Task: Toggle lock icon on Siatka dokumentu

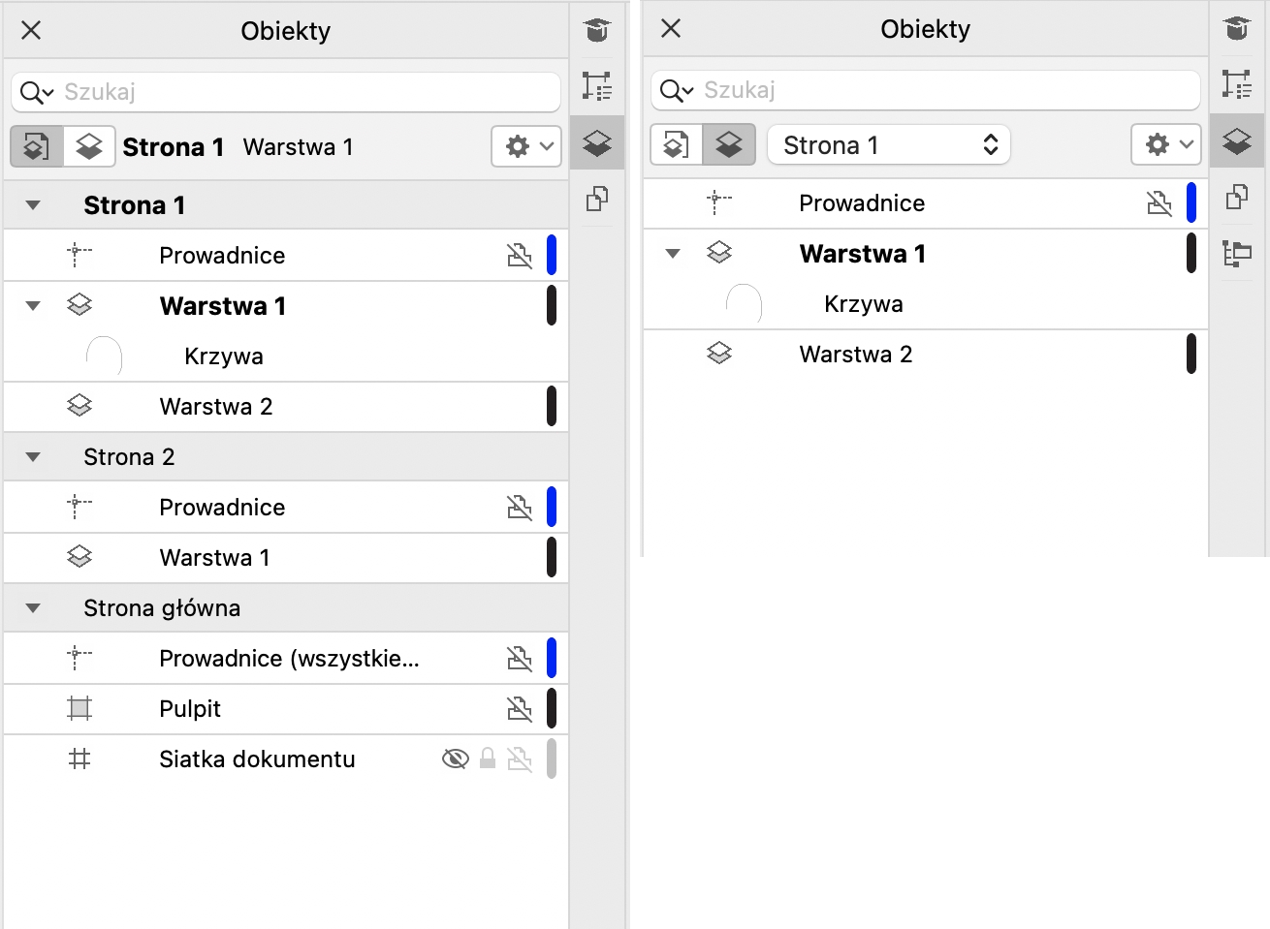Action: coord(488,759)
